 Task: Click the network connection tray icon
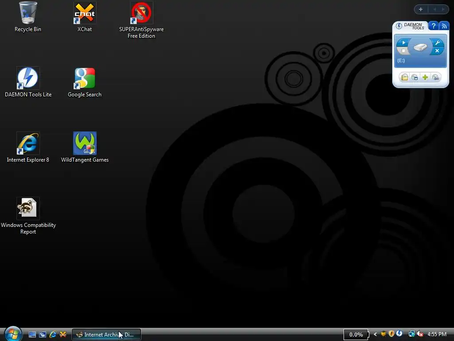coord(411,334)
